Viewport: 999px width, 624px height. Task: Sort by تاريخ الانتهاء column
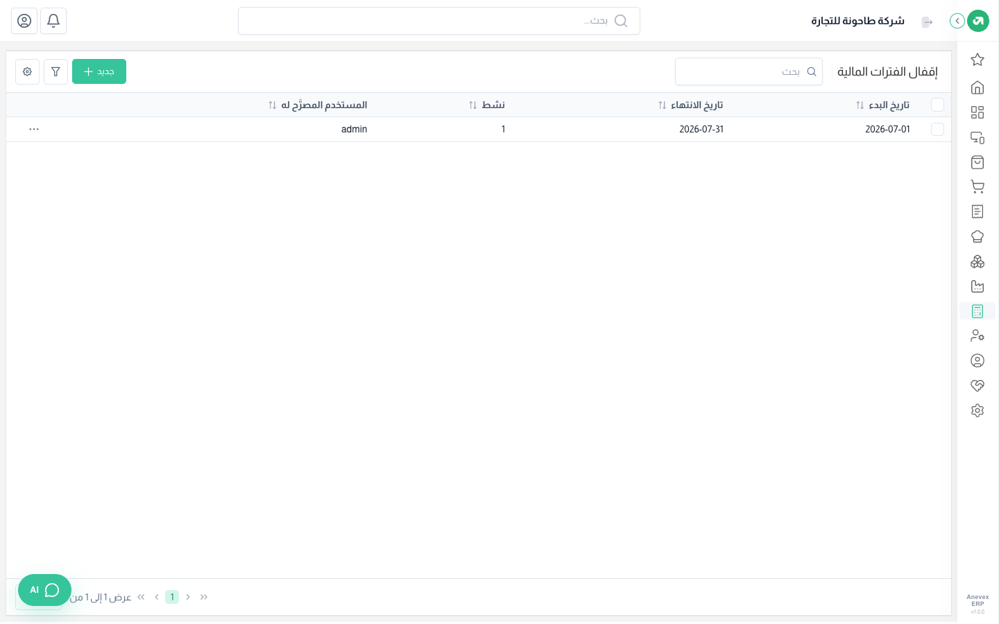click(x=691, y=105)
